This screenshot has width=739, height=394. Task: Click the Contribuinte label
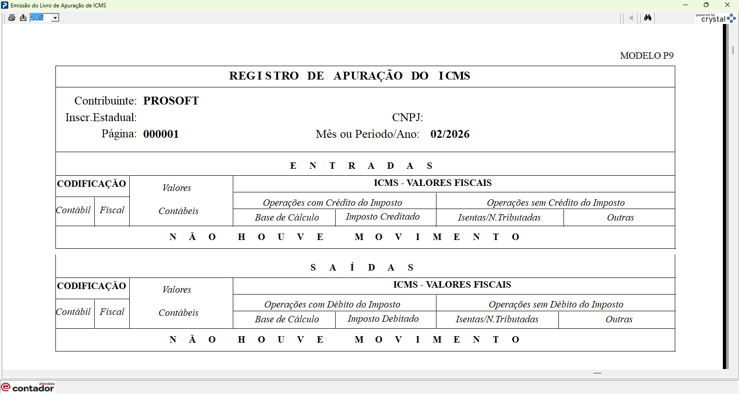coord(105,101)
